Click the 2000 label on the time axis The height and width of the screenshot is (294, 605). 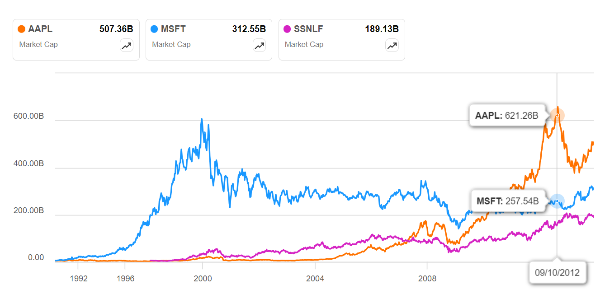(203, 278)
